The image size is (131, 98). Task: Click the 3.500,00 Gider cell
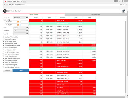89,57
